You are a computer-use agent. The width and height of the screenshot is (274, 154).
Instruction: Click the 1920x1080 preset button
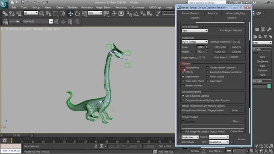(220, 47)
